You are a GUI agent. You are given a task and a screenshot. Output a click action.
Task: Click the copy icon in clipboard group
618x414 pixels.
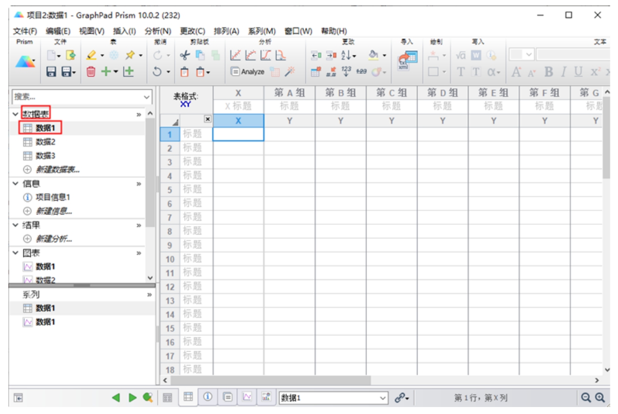click(200, 56)
